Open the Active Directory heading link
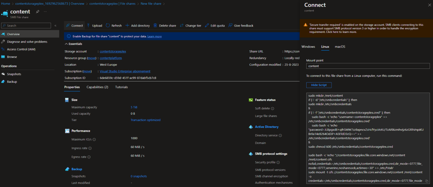 [x=267, y=127]
